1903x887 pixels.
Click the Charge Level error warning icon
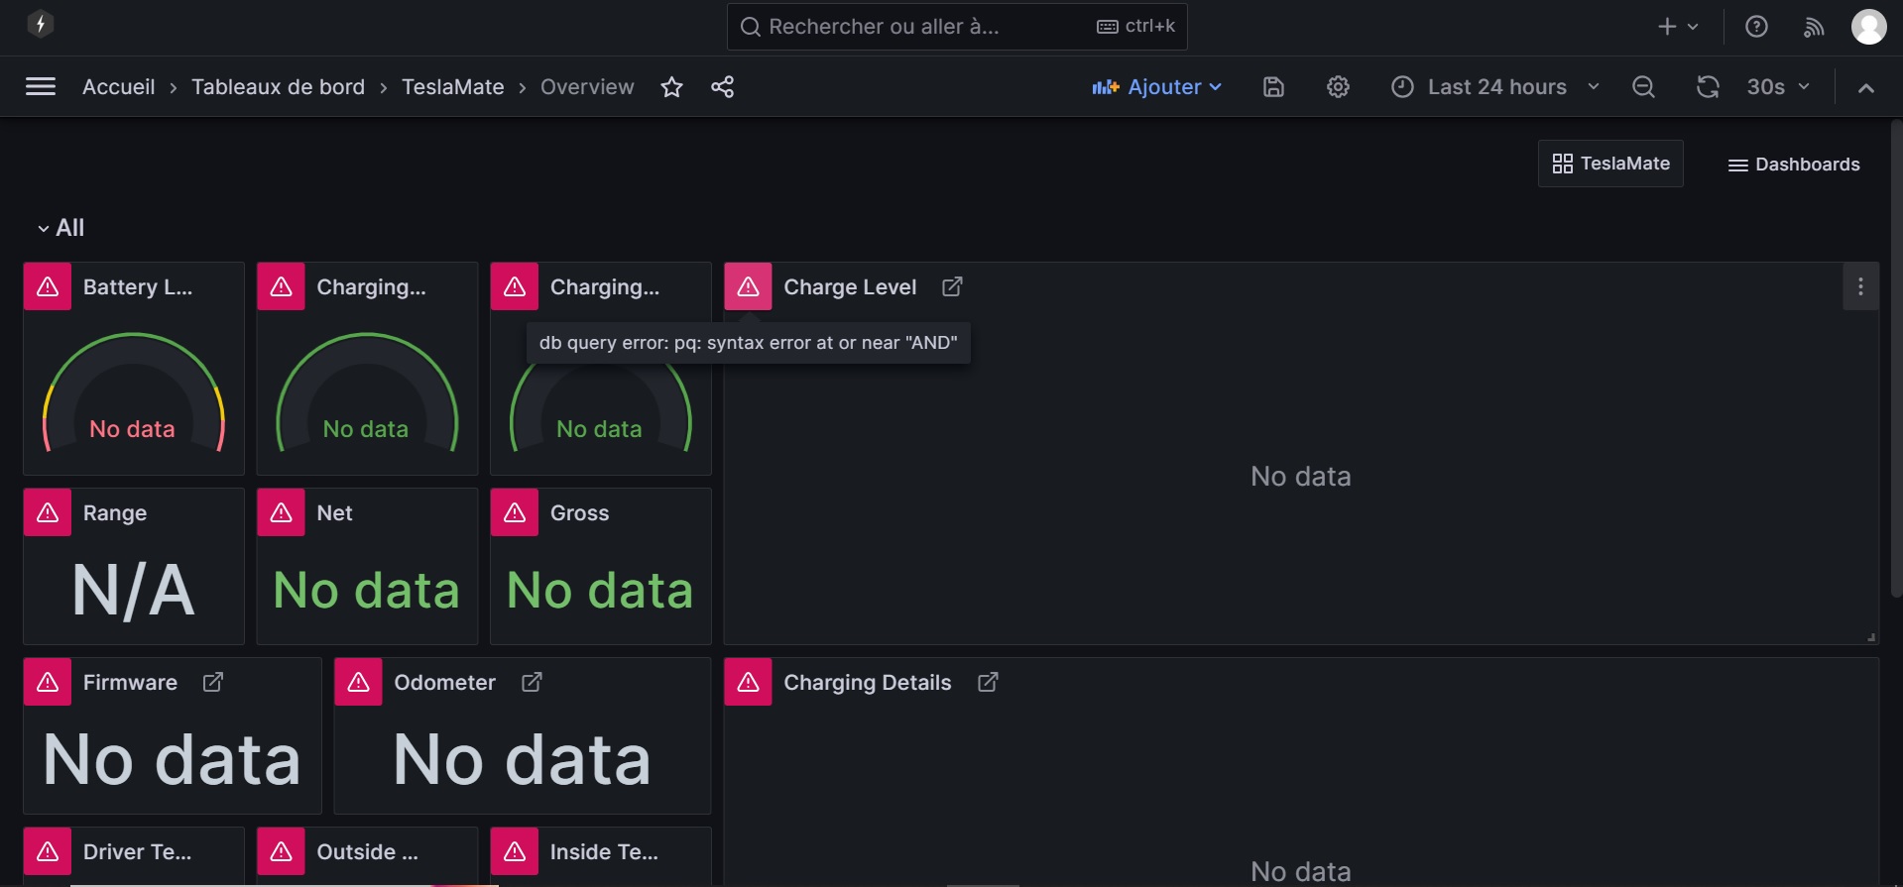[x=748, y=286]
